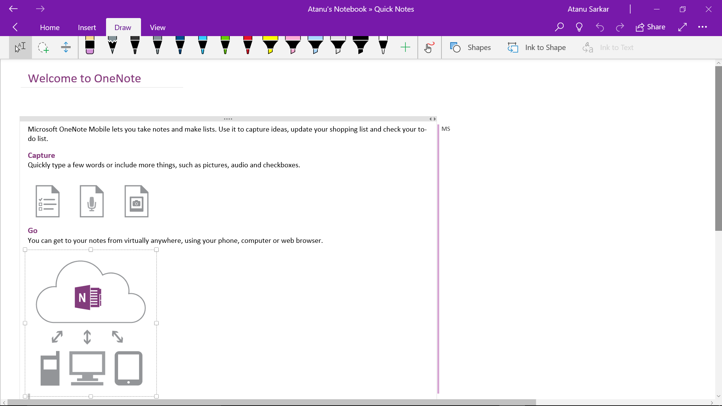This screenshot has height=406, width=722.
Task: Click the lightbulb Tell Me icon
Action: pos(579,27)
